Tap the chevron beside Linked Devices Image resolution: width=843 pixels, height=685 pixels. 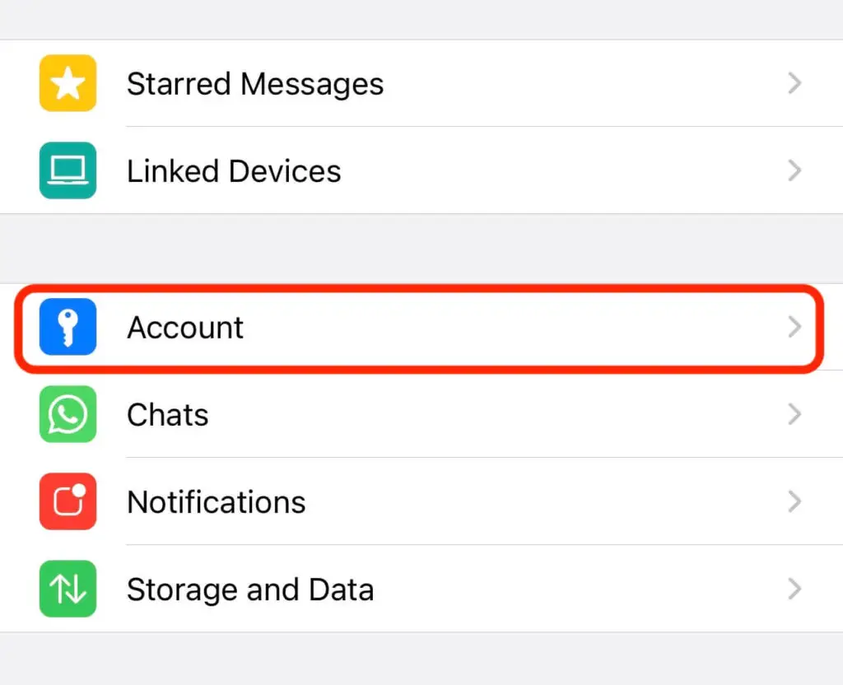pos(794,170)
